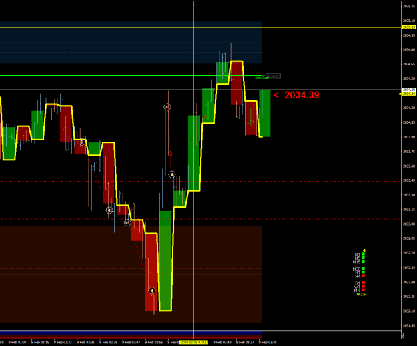Click the 9 Feb 02:55 time label
The image size is (417, 346).
tap(154, 342)
